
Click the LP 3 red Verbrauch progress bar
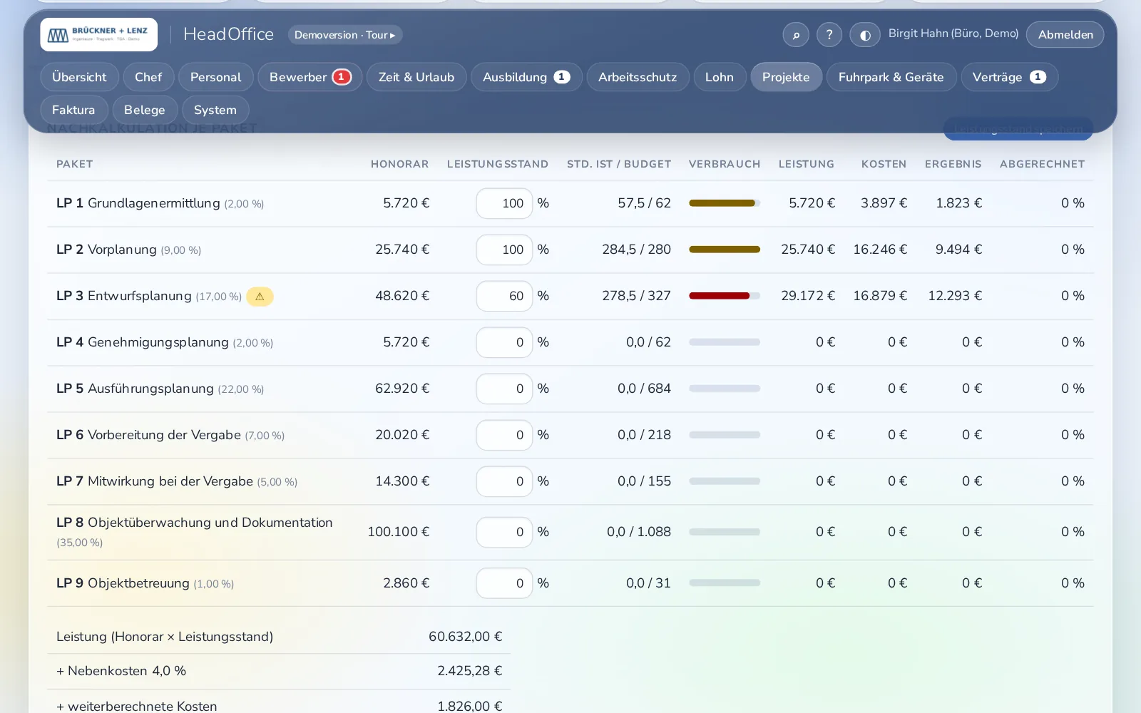[x=725, y=296]
